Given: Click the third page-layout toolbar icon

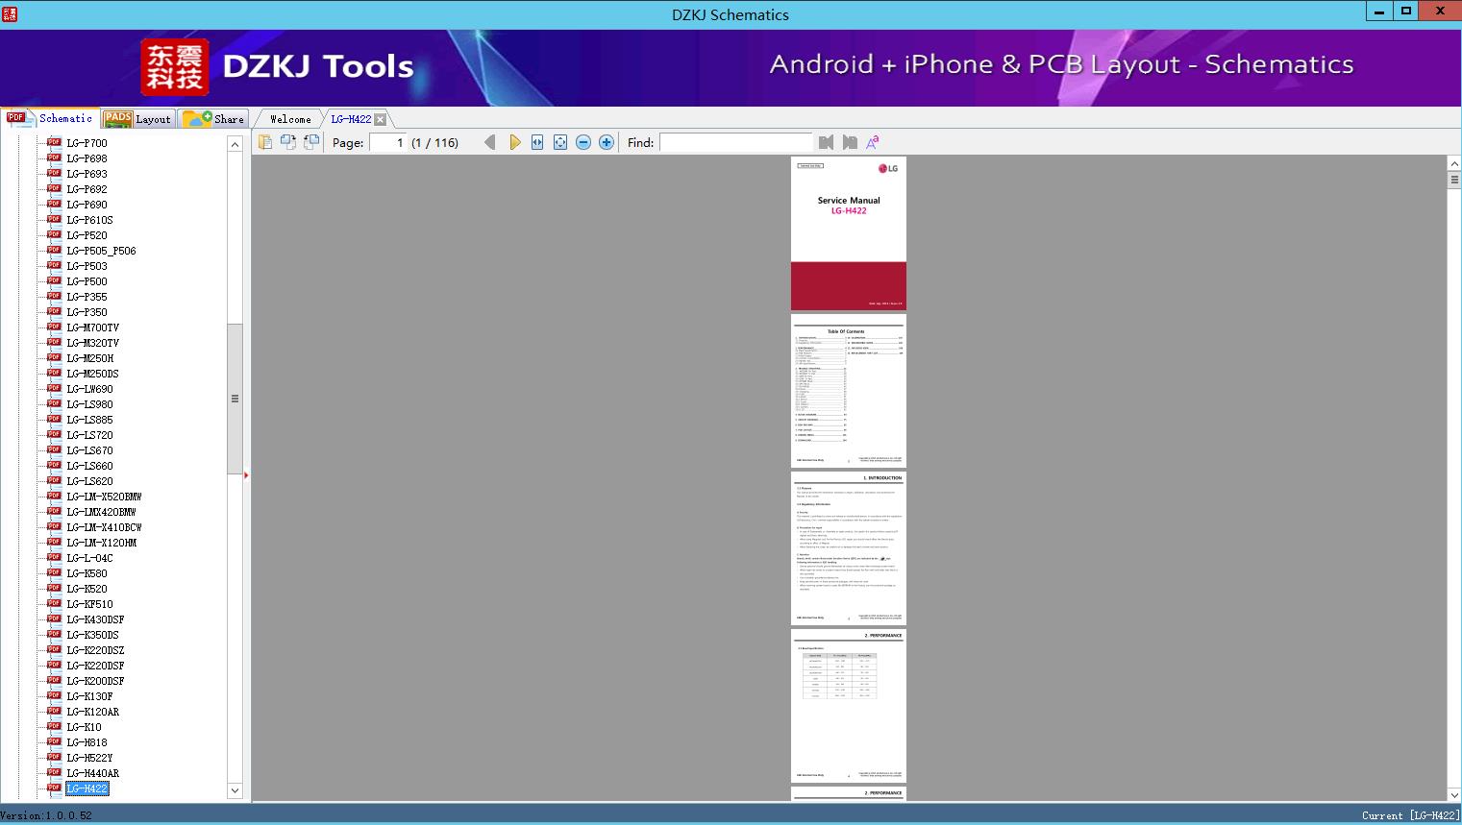Looking at the screenshot, I should point(311,142).
